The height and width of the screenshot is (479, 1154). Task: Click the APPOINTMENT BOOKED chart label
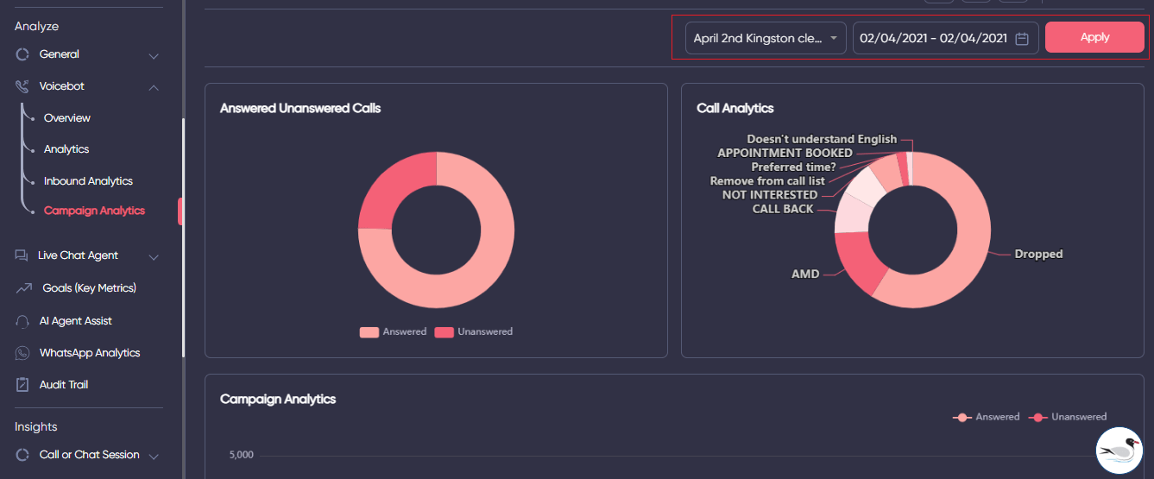785,153
